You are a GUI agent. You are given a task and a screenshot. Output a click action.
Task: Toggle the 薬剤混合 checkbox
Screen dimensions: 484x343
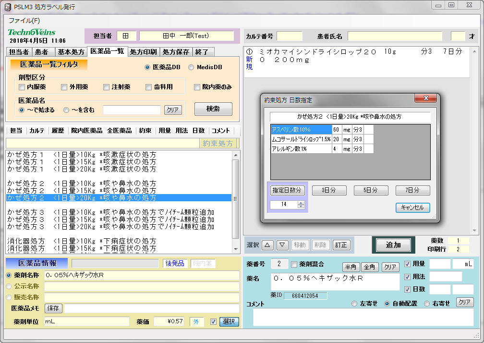pos(294,265)
